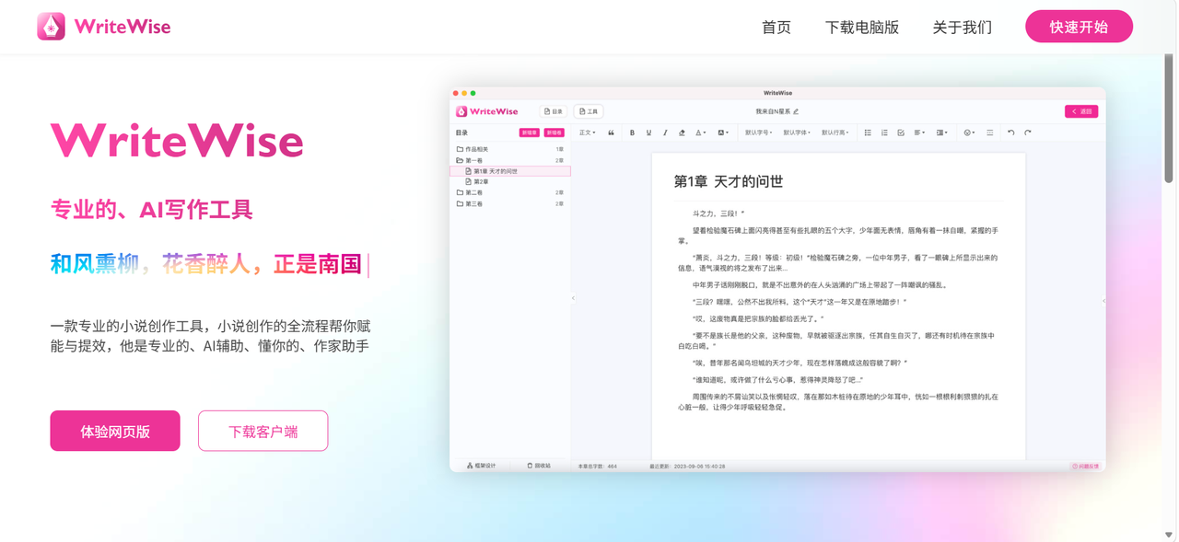This screenshot has width=1179, height=542.
Task: Click 问题反馈 at bottom right of app
Action: (x=1086, y=467)
